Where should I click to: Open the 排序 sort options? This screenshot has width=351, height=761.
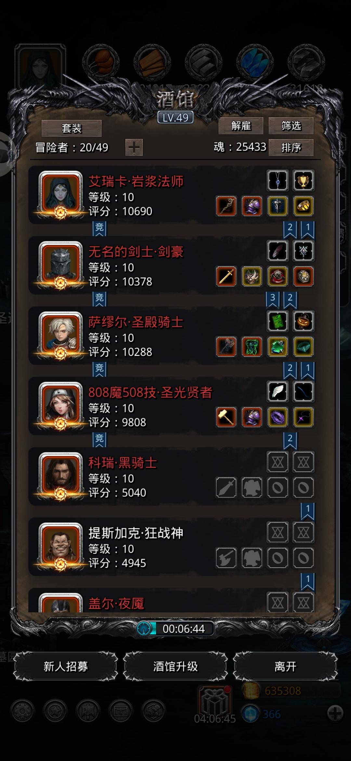(291, 148)
